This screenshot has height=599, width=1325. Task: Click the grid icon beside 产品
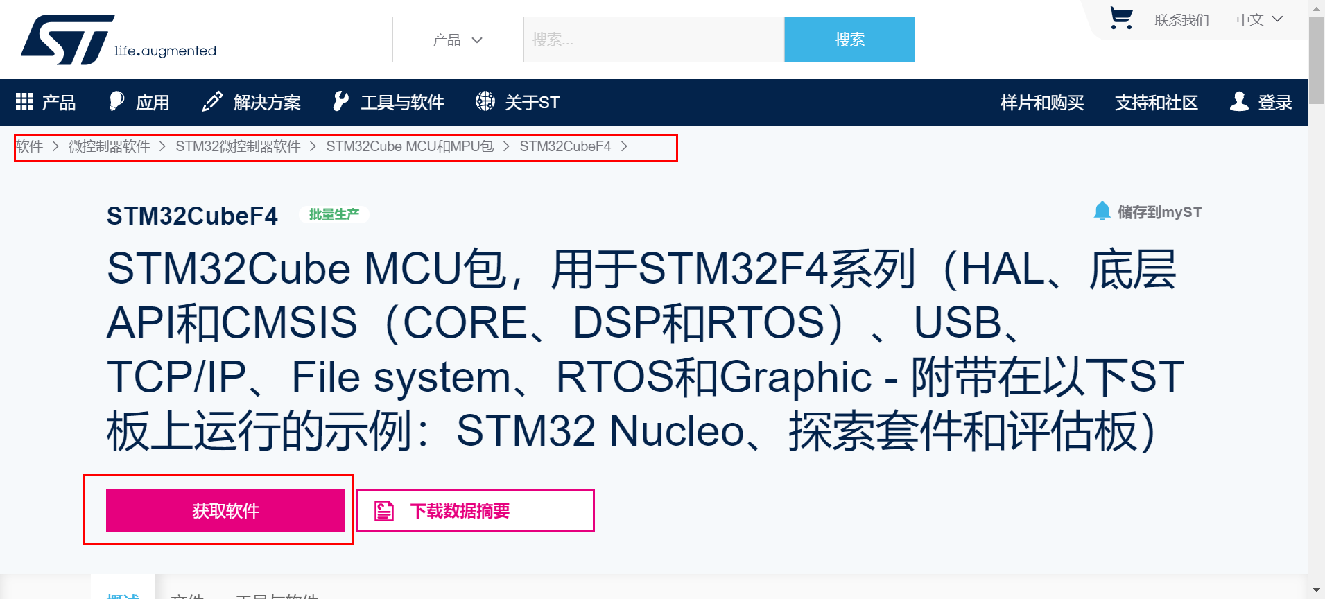(x=24, y=102)
